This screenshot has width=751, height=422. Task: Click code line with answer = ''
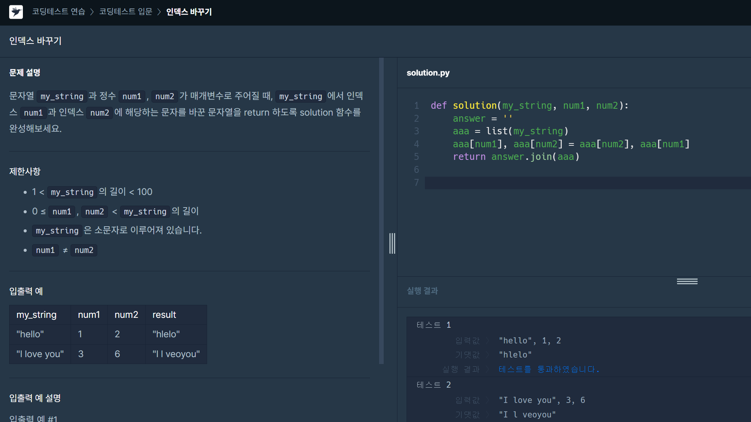[x=482, y=118]
